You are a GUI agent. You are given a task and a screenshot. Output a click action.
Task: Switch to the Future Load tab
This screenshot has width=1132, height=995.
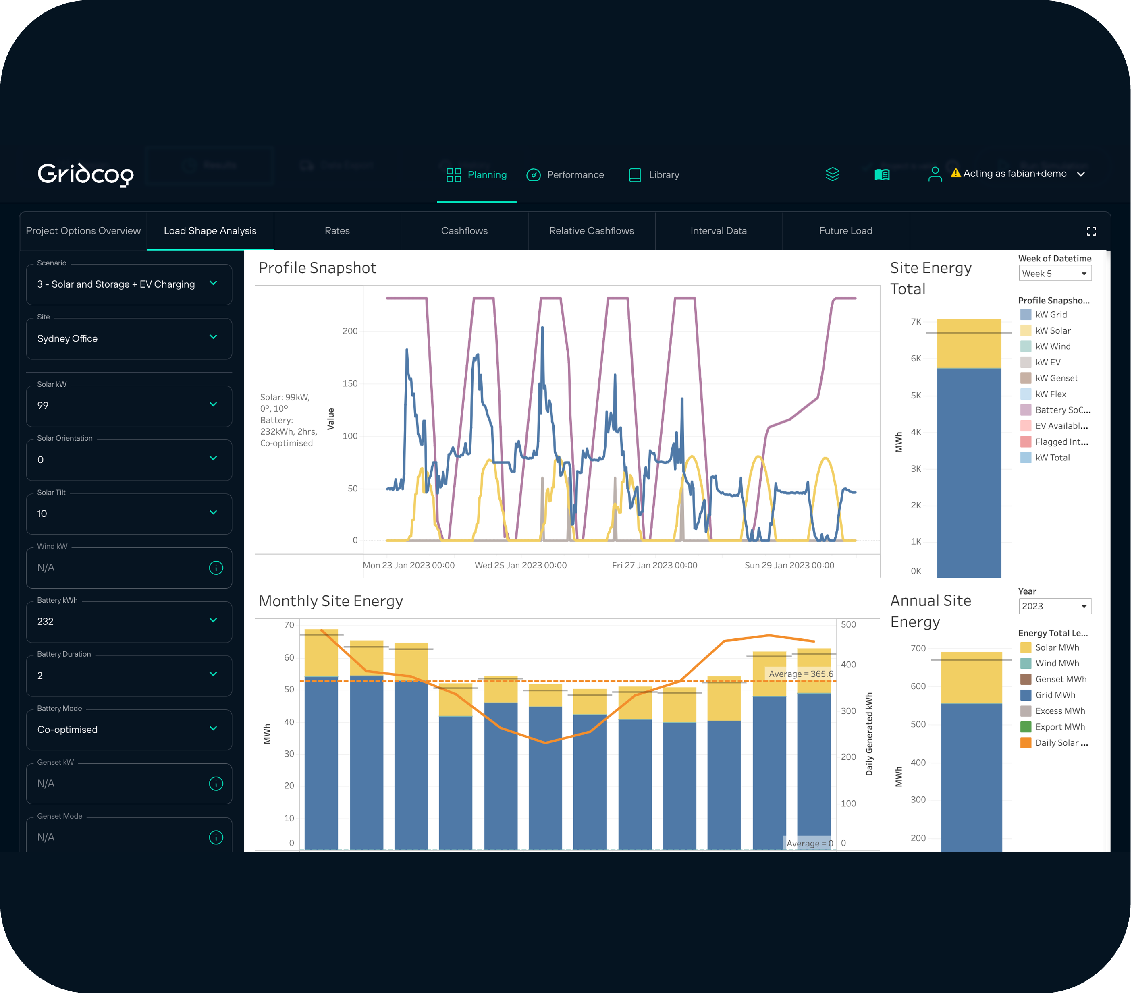coord(845,231)
